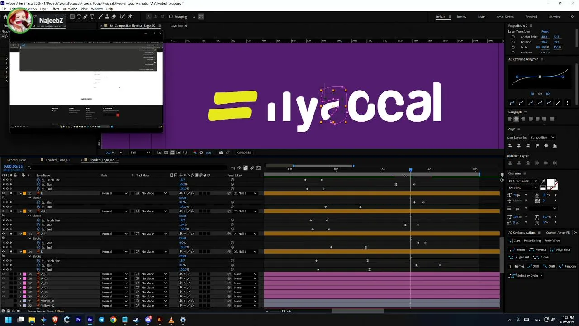Screen dimensions: 579x326
Task: Select the Brush tool in toolbar
Action: tap(100, 17)
